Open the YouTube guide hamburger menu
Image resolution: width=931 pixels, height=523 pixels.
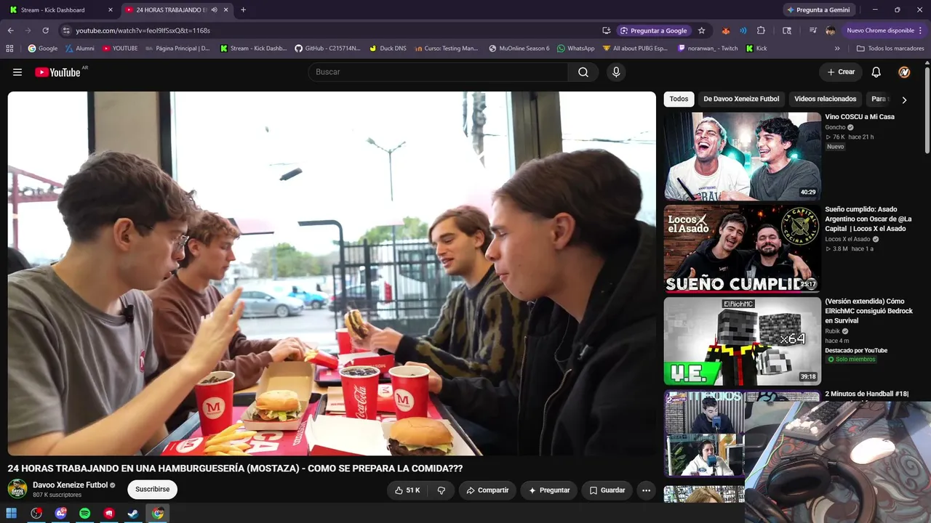click(x=17, y=72)
